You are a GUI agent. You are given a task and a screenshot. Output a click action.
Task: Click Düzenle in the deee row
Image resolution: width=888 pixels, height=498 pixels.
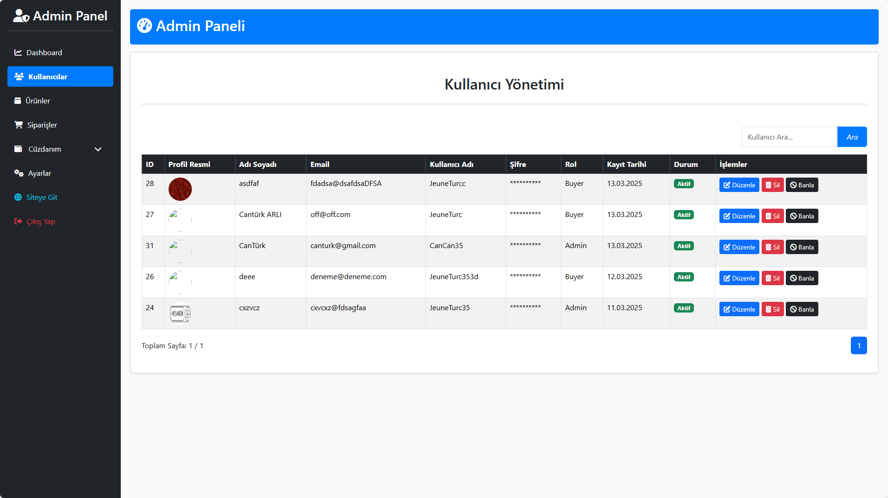coord(739,278)
